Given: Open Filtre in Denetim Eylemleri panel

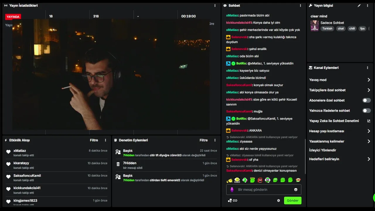Looking at the screenshot, I should click(x=204, y=140).
